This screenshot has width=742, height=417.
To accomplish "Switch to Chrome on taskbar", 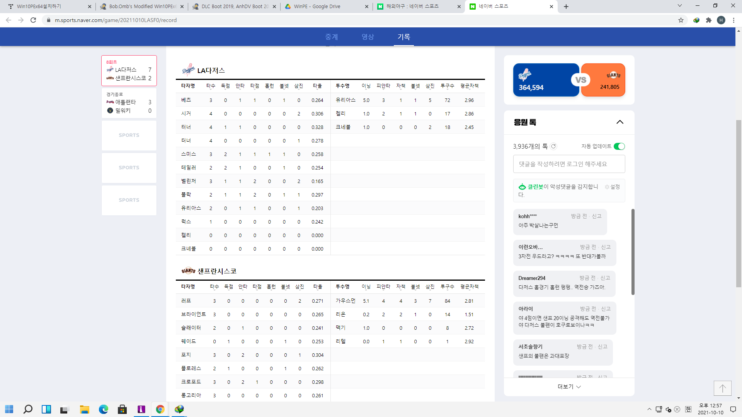I will 160,409.
